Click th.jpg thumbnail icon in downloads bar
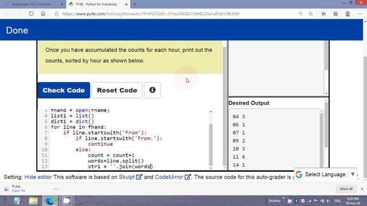The width and height of the screenshot is (367, 206). pyautogui.click(x=6, y=189)
